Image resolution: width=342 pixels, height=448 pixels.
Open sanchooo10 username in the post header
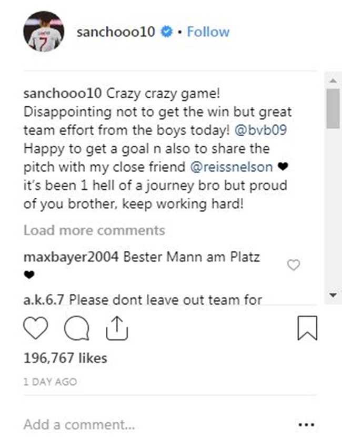point(116,32)
